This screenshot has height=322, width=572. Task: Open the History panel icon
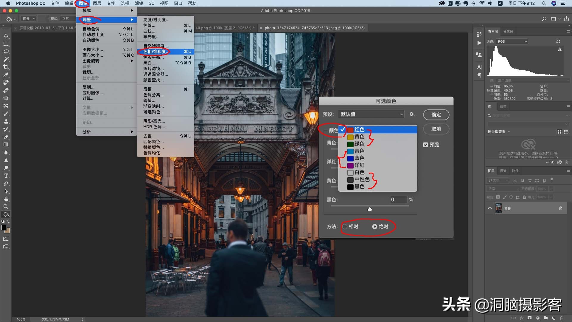tap(479, 35)
